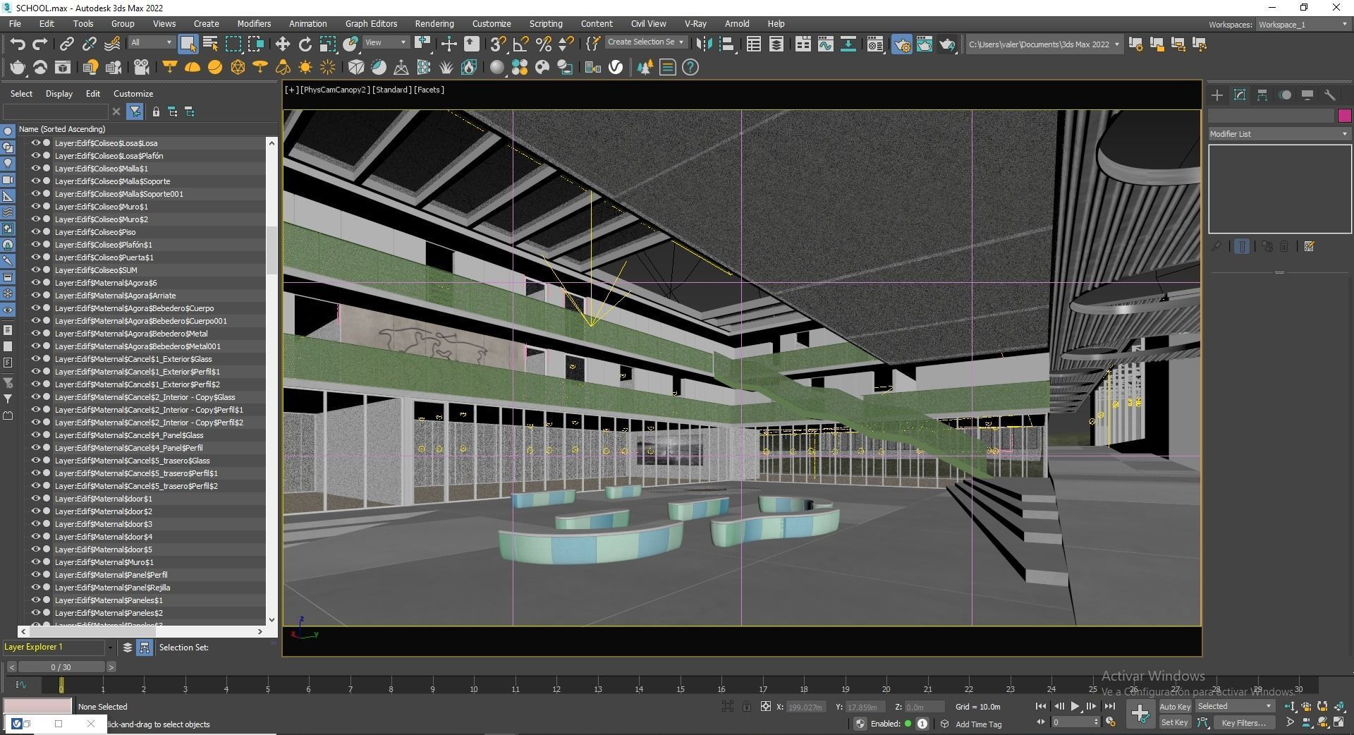Click the Play Animation button
The width and height of the screenshot is (1354, 735).
pos(1075,706)
